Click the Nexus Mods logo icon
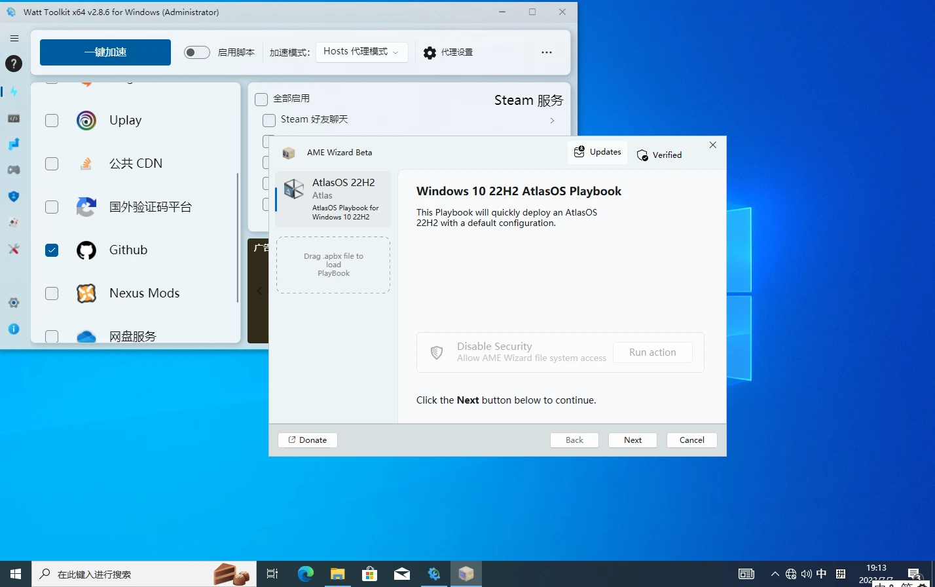This screenshot has height=587, width=935. pyautogui.click(x=86, y=293)
